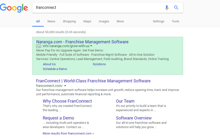The width and height of the screenshot is (220, 139).
Task: Click the Mobile Friendly ad description line
Action: pyautogui.click(x=96, y=55)
